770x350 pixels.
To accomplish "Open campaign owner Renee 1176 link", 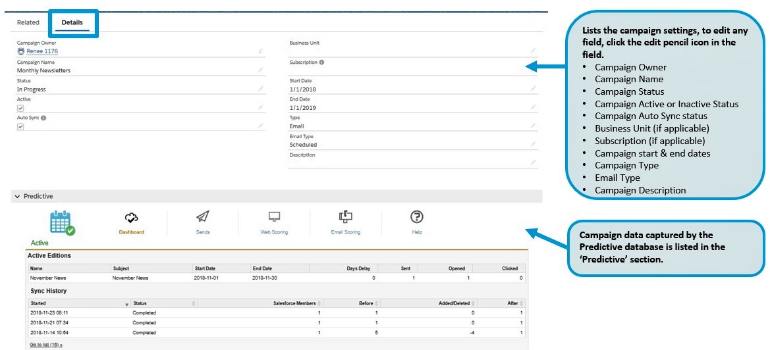I will [42, 51].
